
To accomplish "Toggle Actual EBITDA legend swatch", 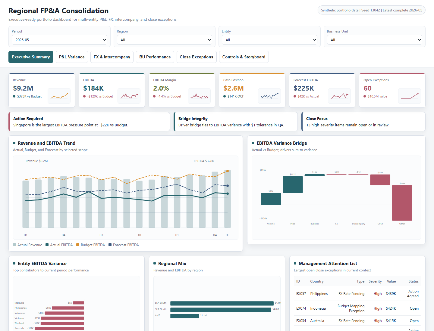I will tap(47, 245).
